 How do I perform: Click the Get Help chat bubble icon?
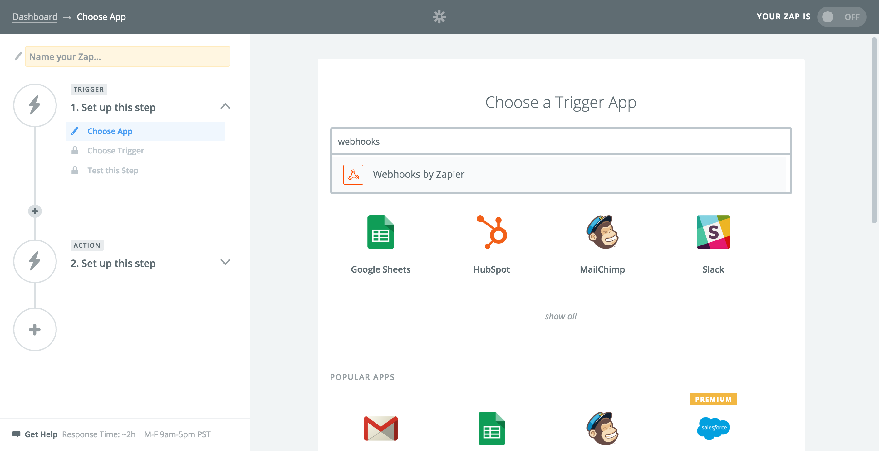(16, 434)
